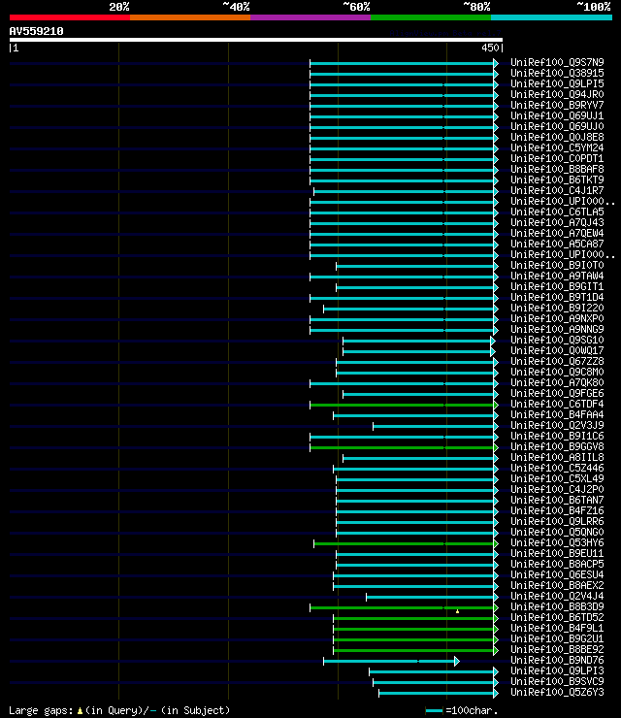Select hit label UniRef100_A8IIL8

(557, 457)
